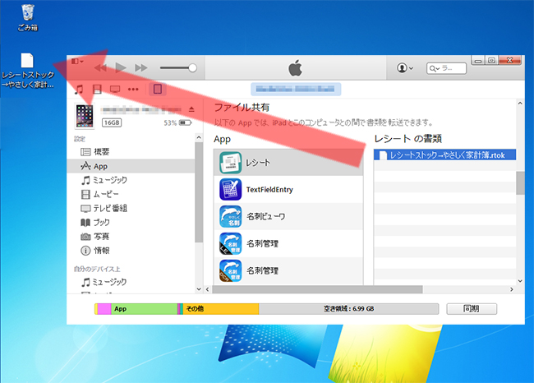Click the rewind playback button
Viewport: 534px width, 383px height.
100,68
